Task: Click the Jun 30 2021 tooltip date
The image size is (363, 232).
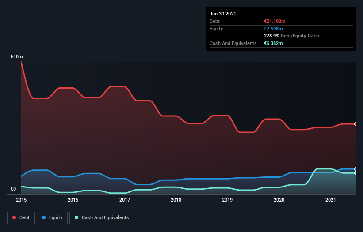Action: click(223, 14)
